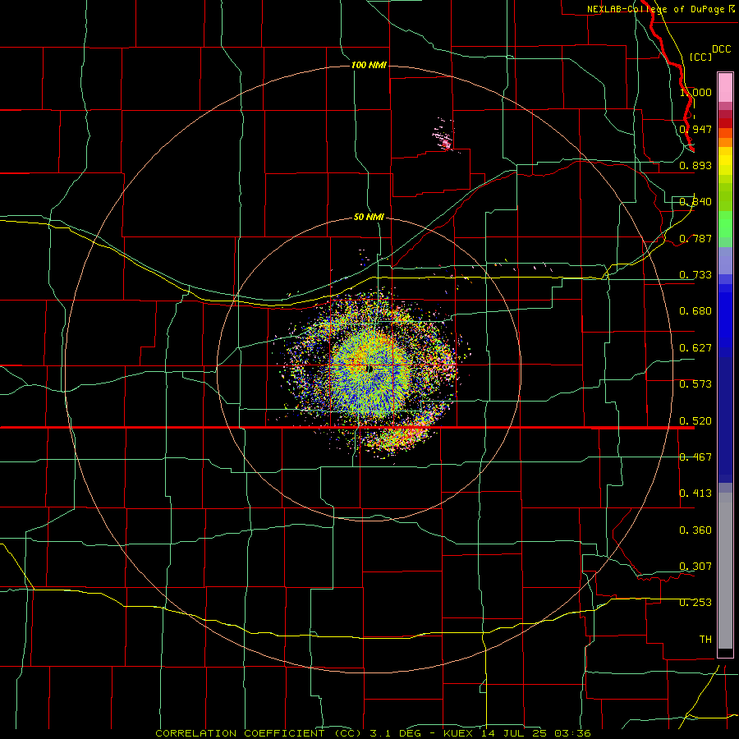Click the KUEX station identifier

460,733
